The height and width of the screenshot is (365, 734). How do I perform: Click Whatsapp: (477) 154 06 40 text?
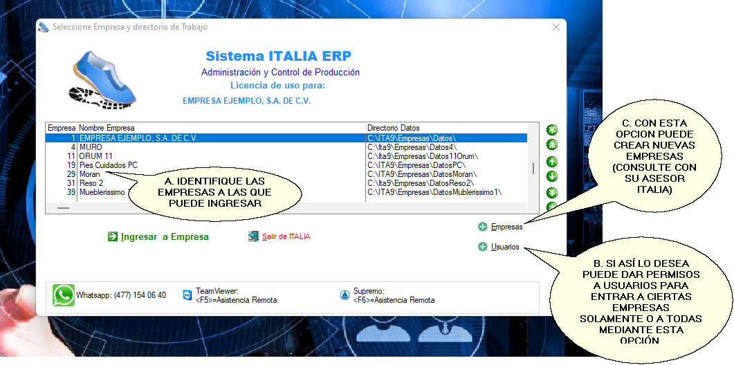[x=121, y=295]
